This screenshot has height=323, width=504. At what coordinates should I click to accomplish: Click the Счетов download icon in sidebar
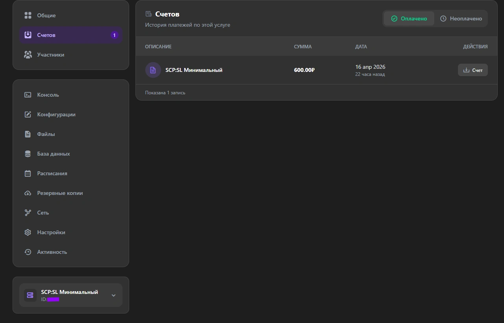pos(28,35)
